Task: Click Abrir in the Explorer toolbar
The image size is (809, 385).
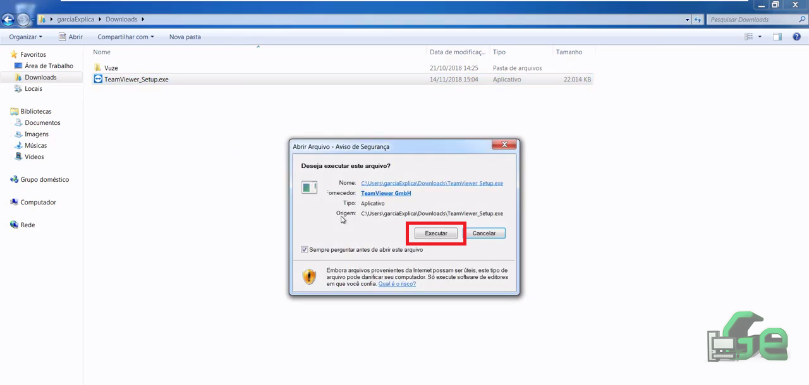Action: (x=71, y=37)
